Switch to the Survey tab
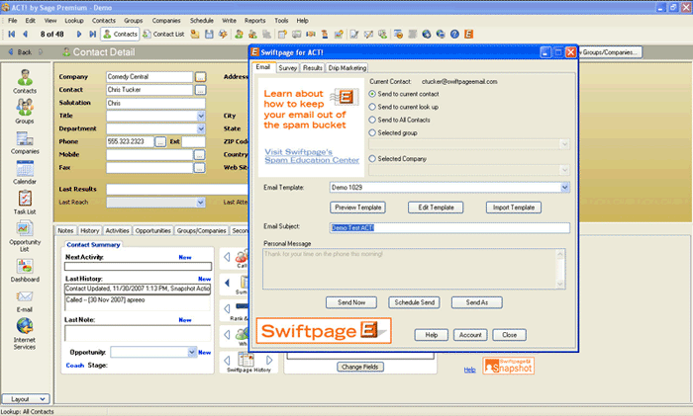Viewport: 693px width, 416px height. (288, 68)
